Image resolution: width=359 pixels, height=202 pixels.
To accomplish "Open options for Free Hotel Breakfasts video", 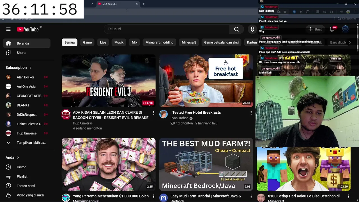I will click(x=251, y=113).
